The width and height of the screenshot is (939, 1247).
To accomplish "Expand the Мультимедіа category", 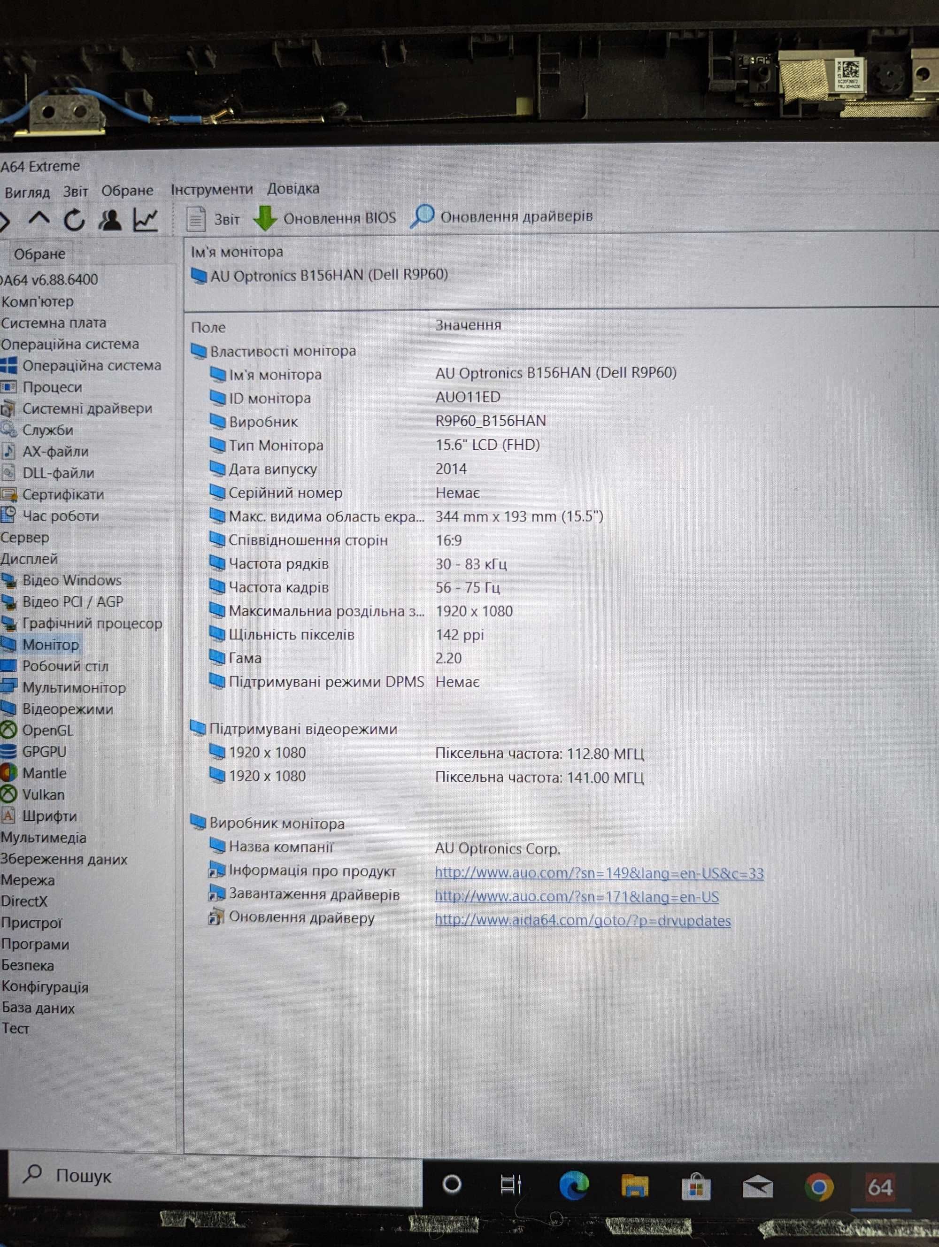I will click(x=43, y=838).
